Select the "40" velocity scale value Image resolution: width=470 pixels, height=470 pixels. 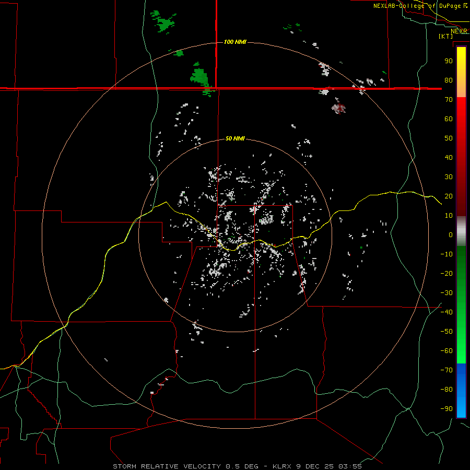tap(449, 158)
